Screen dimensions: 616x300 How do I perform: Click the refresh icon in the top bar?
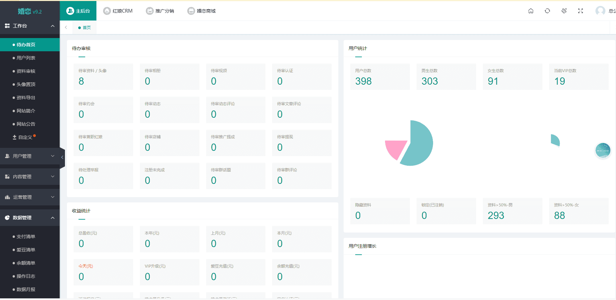click(547, 11)
